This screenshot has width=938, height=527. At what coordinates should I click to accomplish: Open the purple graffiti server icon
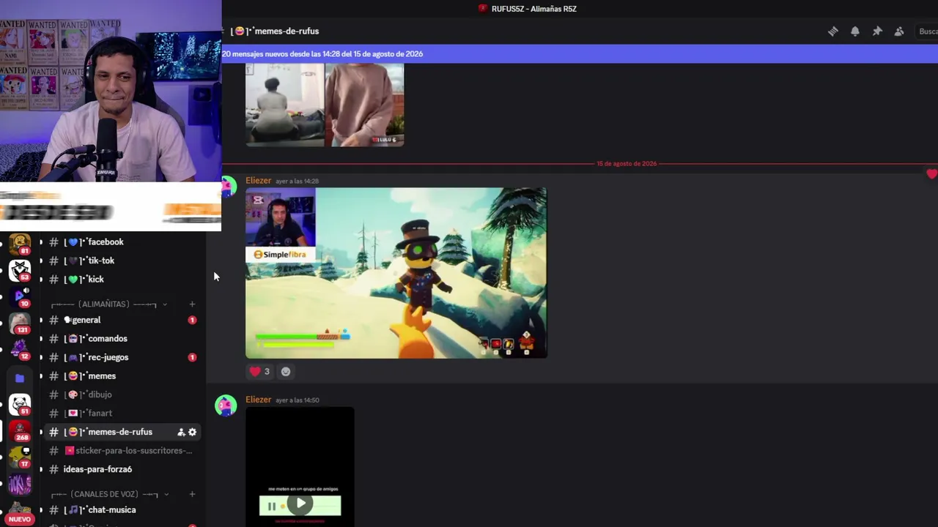click(20, 483)
